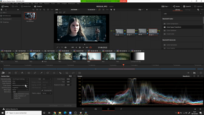
Task: Open Gamma Curve Log3G10 dropdown
Action: (x=20, y=87)
